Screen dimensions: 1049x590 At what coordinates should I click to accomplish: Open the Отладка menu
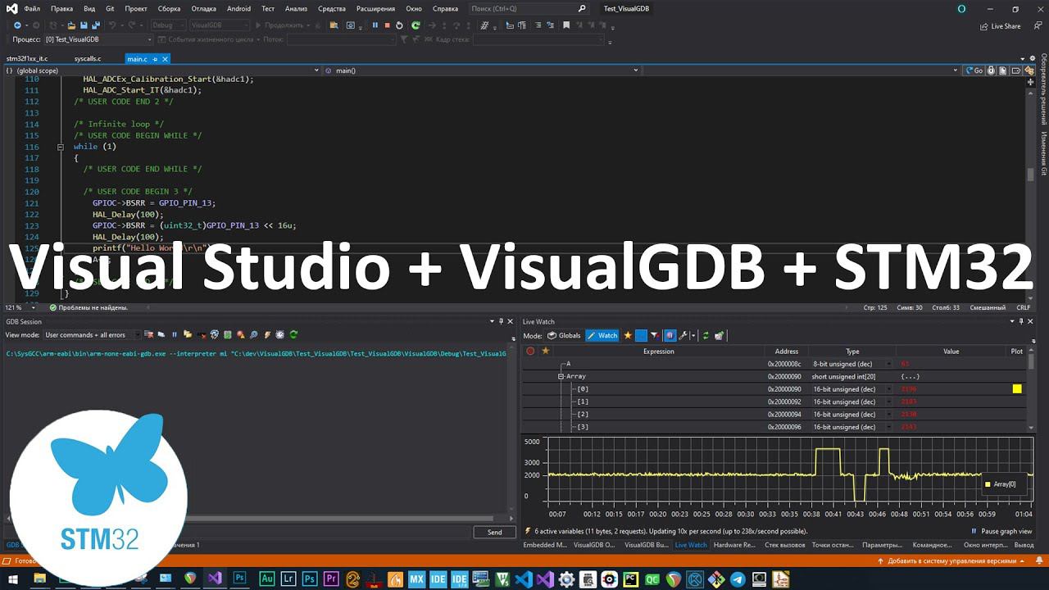[204, 9]
